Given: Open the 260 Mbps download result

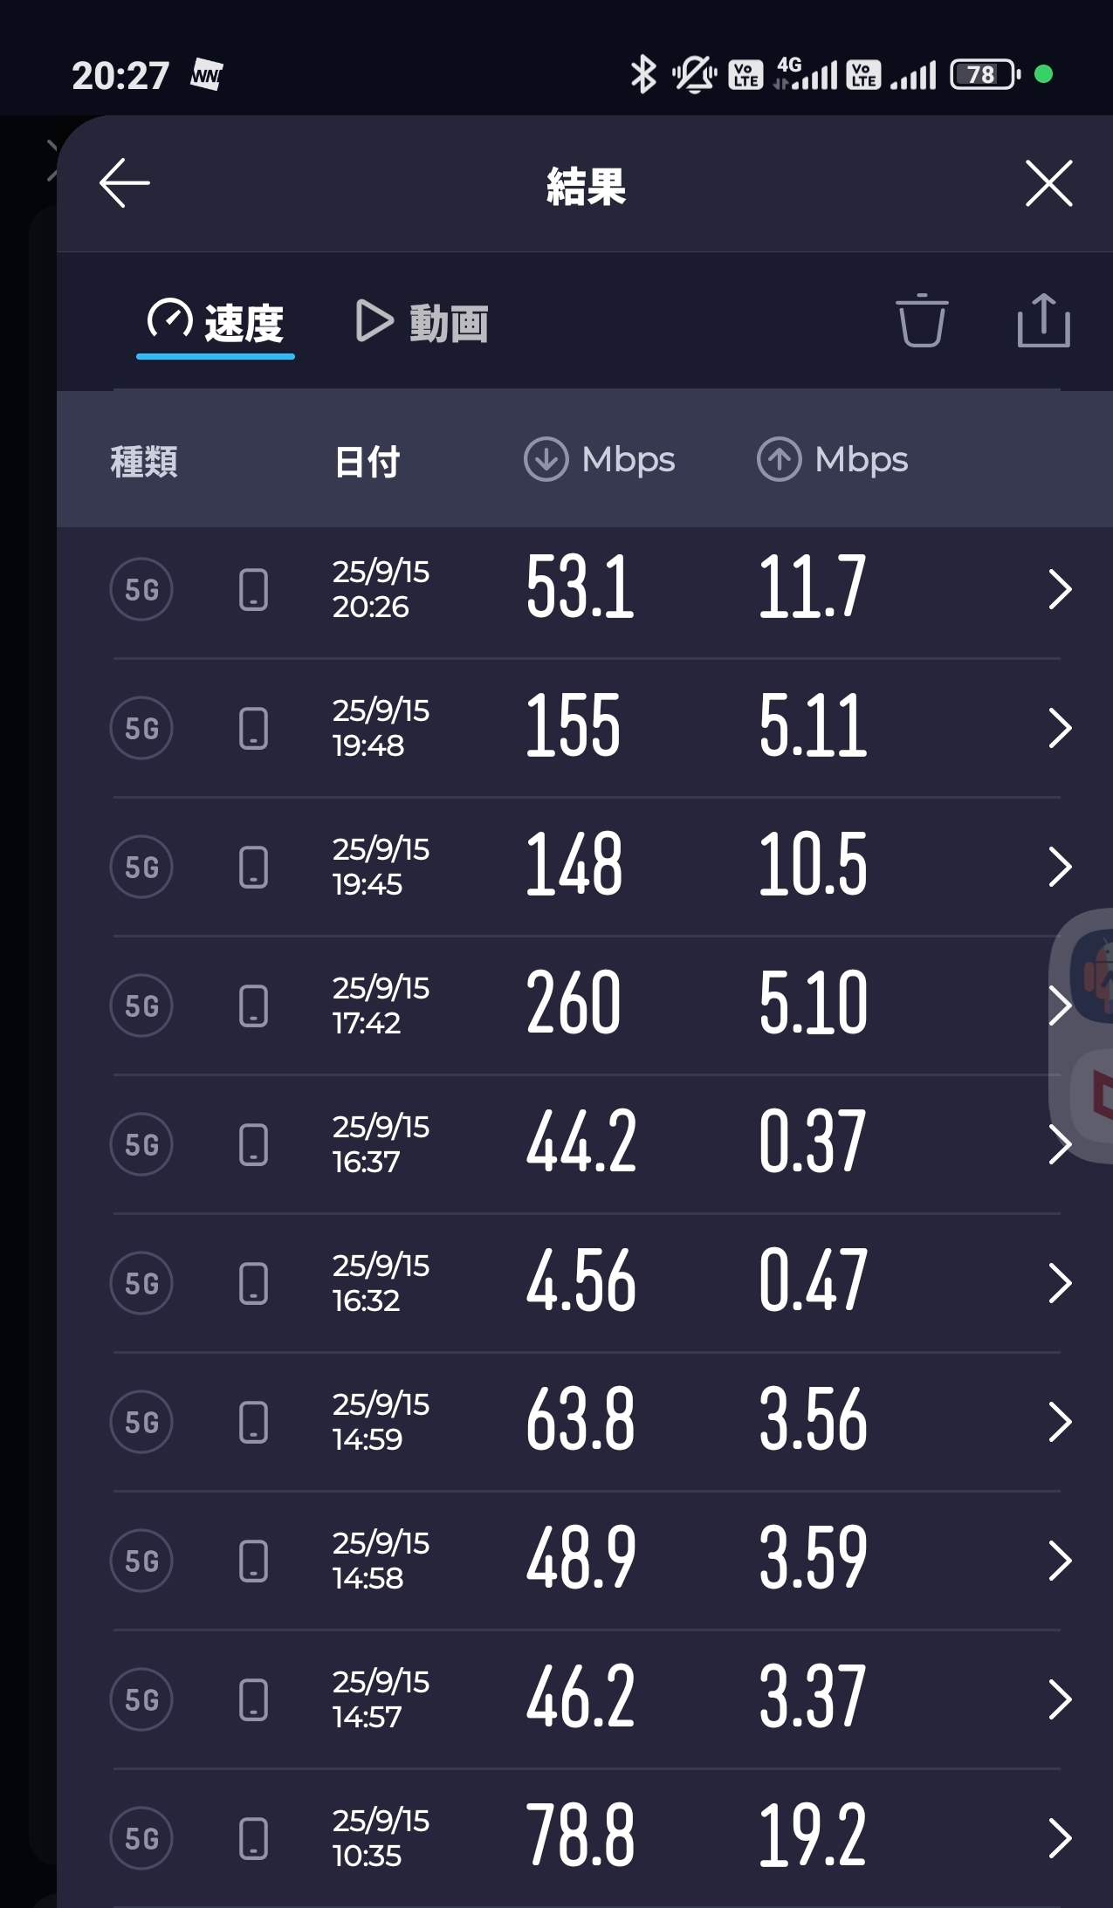Looking at the screenshot, I should click(x=574, y=1004).
